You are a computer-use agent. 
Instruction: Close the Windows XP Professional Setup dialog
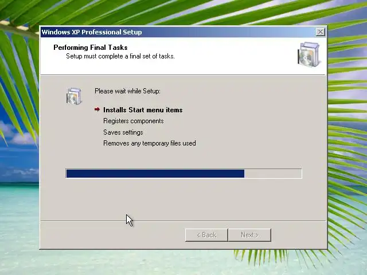[320, 32]
